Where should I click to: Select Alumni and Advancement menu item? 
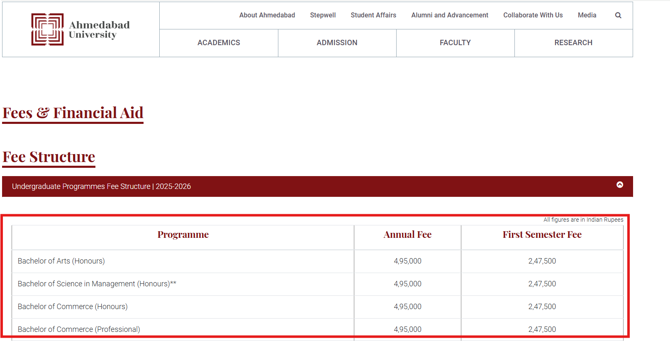coord(450,15)
